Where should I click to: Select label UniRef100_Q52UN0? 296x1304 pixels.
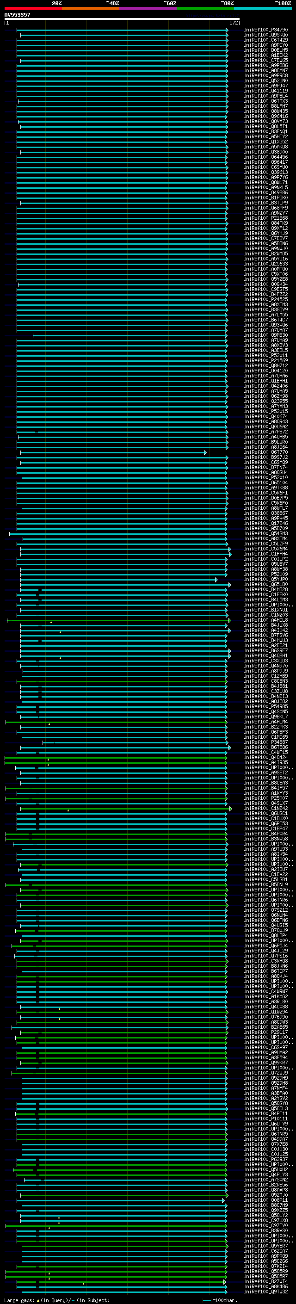point(265,80)
